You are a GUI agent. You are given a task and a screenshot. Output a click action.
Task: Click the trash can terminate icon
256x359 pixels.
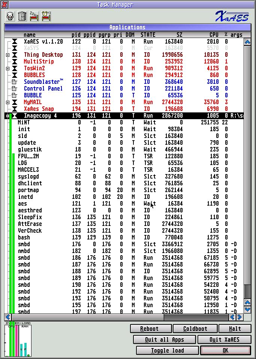(22, 16)
